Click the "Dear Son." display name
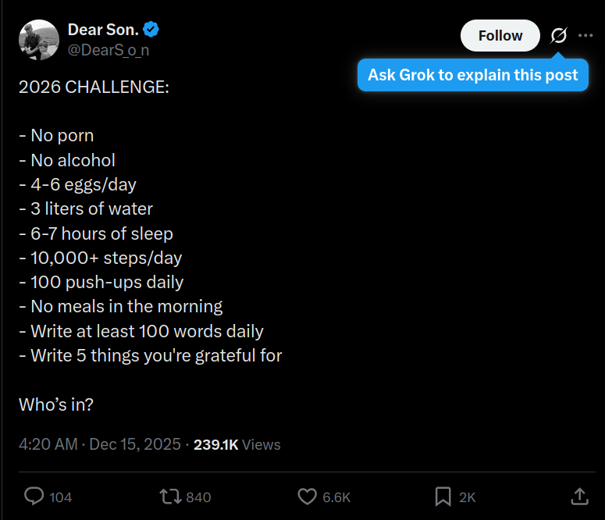605x520 pixels. coord(103,30)
